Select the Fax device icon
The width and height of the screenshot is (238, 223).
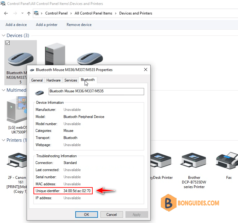pyautogui.click(x=227, y=160)
